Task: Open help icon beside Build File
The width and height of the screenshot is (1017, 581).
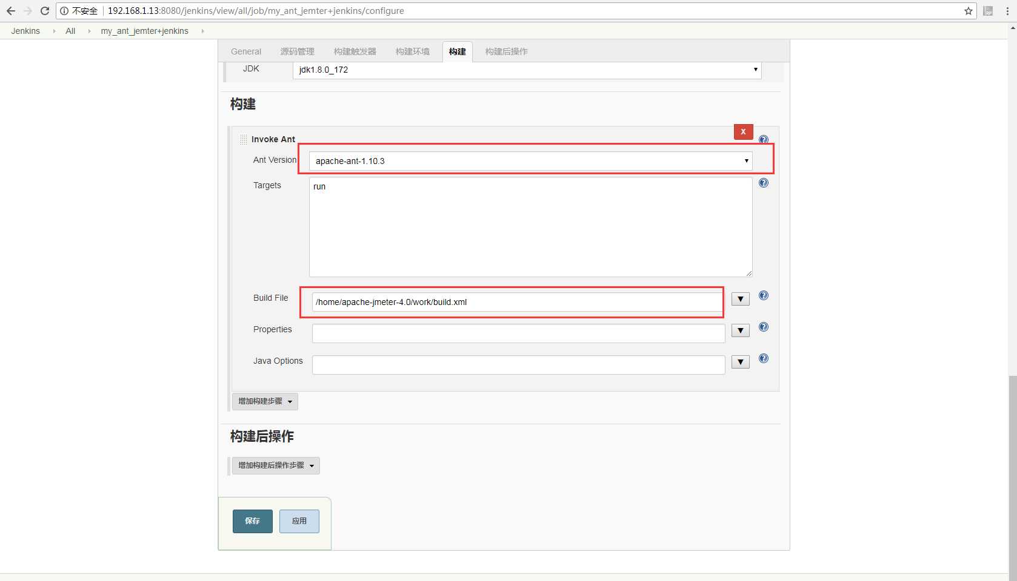Action: pyautogui.click(x=764, y=295)
